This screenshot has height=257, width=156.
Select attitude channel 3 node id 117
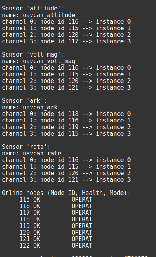tap(66, 41)
